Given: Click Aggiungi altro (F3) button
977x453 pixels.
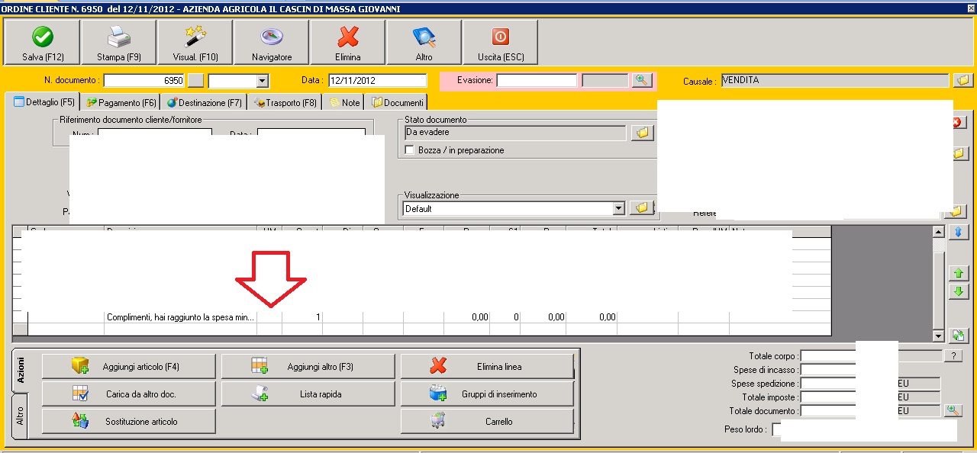Looking at the screenshot, I should 308,367.
